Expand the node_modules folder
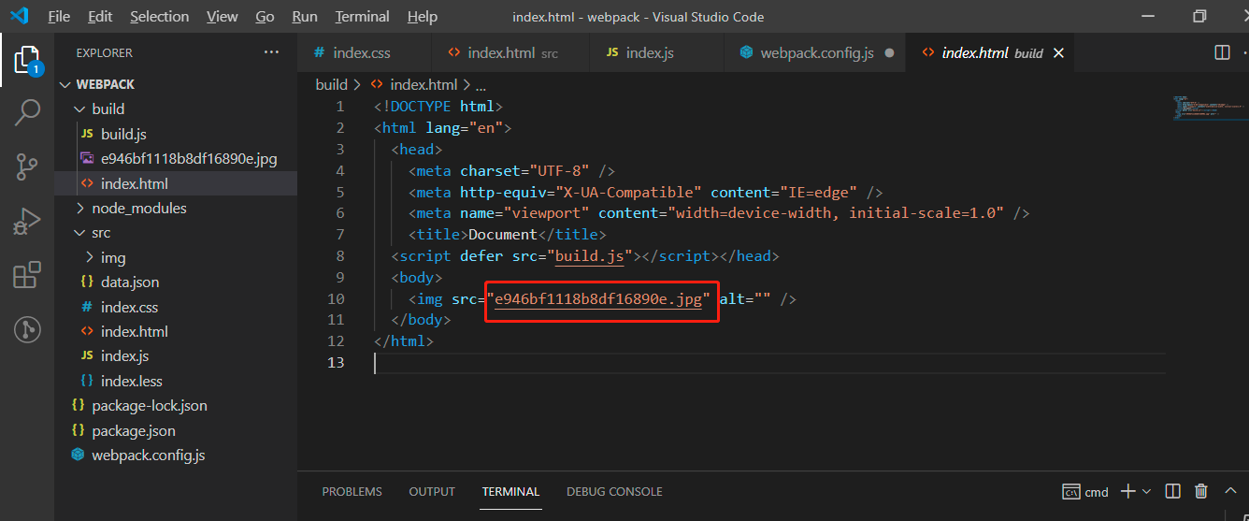This screenshot has height=521, width=1249. (x=176, y=208)
